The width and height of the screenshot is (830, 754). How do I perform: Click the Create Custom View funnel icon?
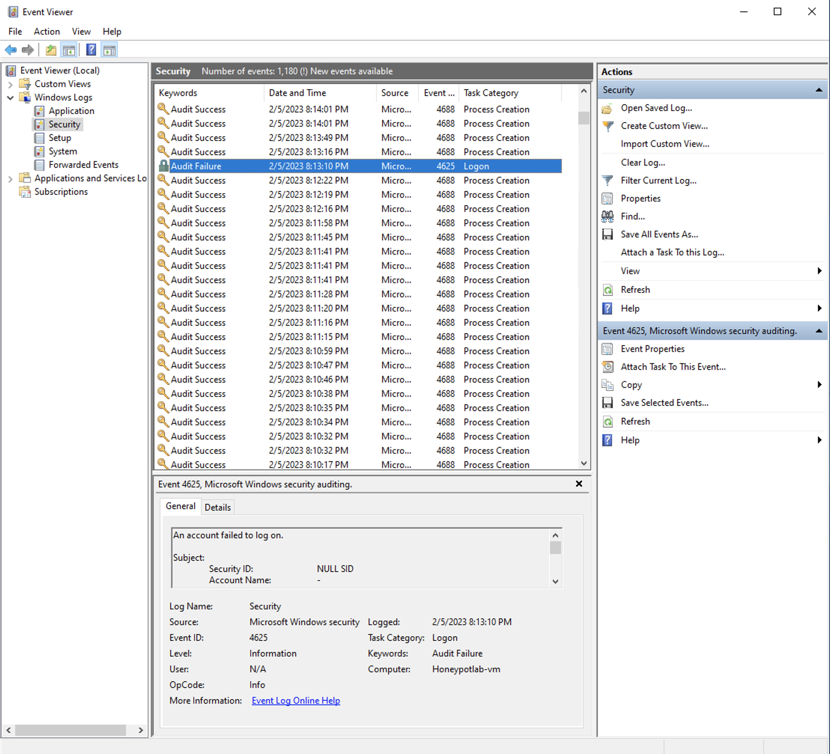pyautogui.click(x=607, y=126)
